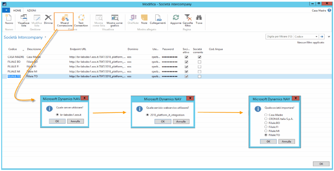Toggle Società corrente for FILIALE BO
The height and width of the screenshot is (171, 334).
pyautogui.click(x=200, y=62)
